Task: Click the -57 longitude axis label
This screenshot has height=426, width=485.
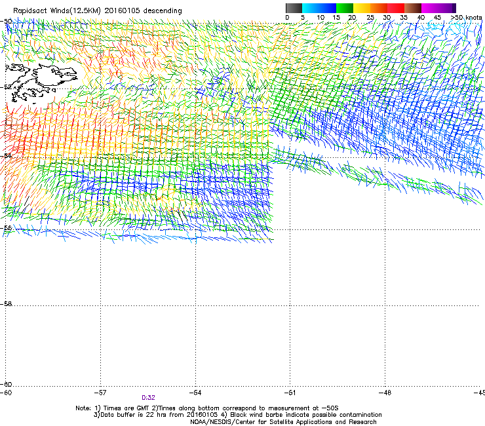Action: tap(100, 393)
